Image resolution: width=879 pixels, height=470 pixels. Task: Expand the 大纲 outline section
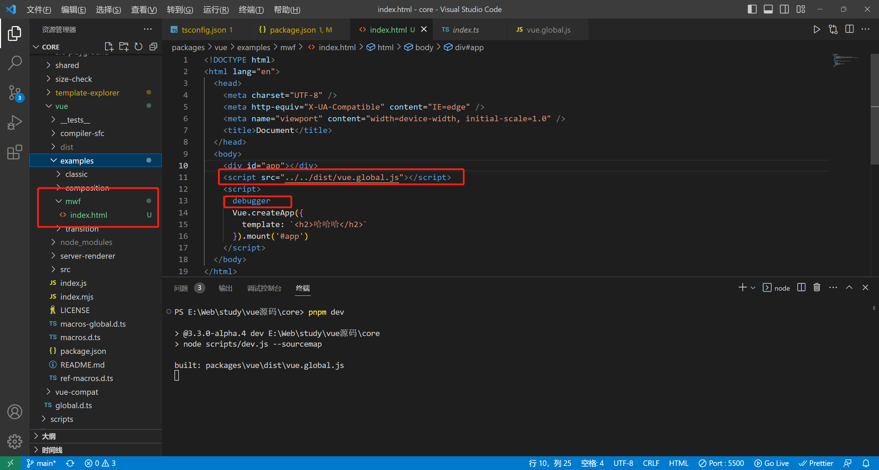[x=96, y=436]
